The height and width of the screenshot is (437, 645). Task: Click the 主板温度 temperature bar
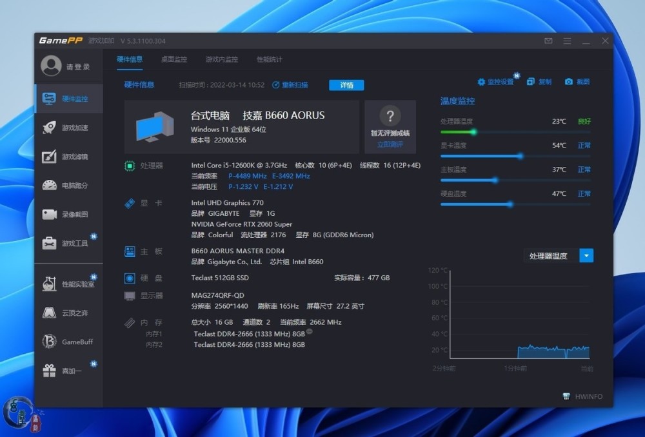coord(515,180)
